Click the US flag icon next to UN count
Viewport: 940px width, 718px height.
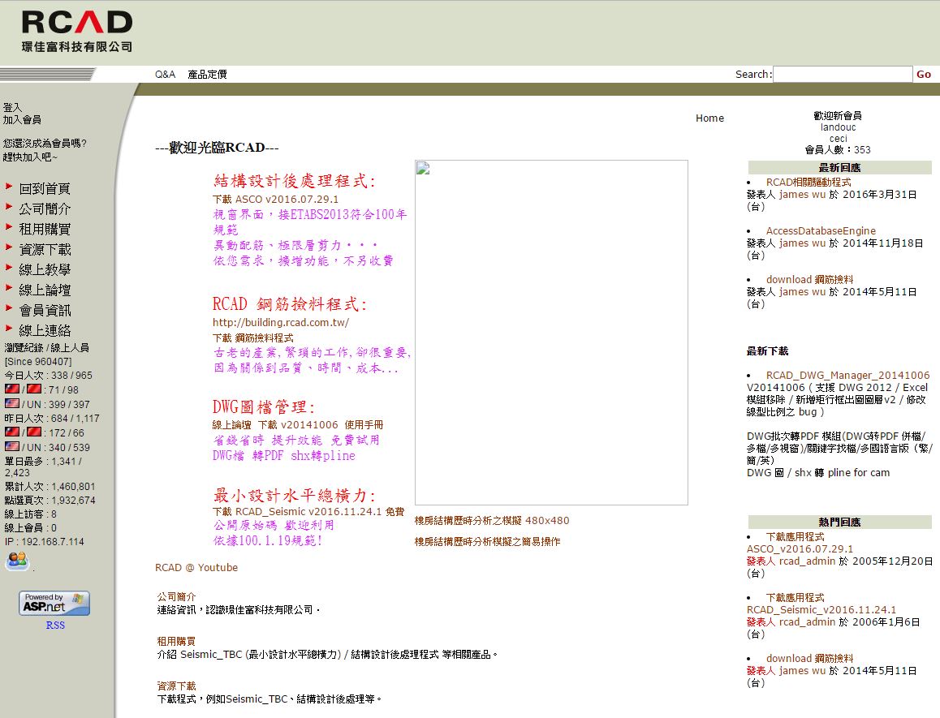tap(13, 404)
